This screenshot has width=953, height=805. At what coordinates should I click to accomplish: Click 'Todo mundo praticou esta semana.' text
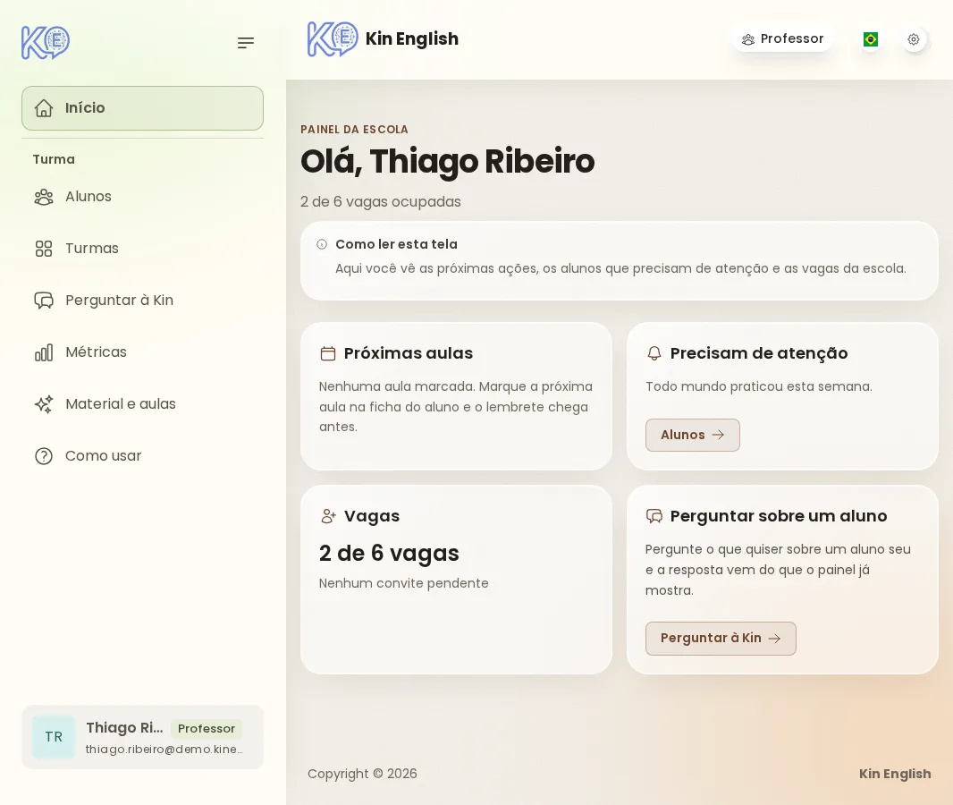tap(758, 386)
